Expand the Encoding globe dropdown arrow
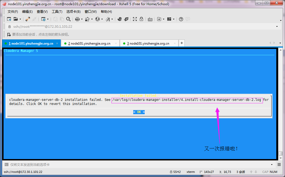The width and height of the screenshot is (285, 177). [x=102, y=19]
